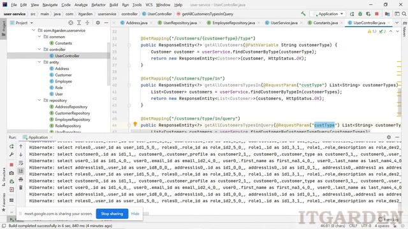Click the Rerun icon in Run panel
Image resolution: width=408 pixels, height=229 pixels.
tap(11, 146)
